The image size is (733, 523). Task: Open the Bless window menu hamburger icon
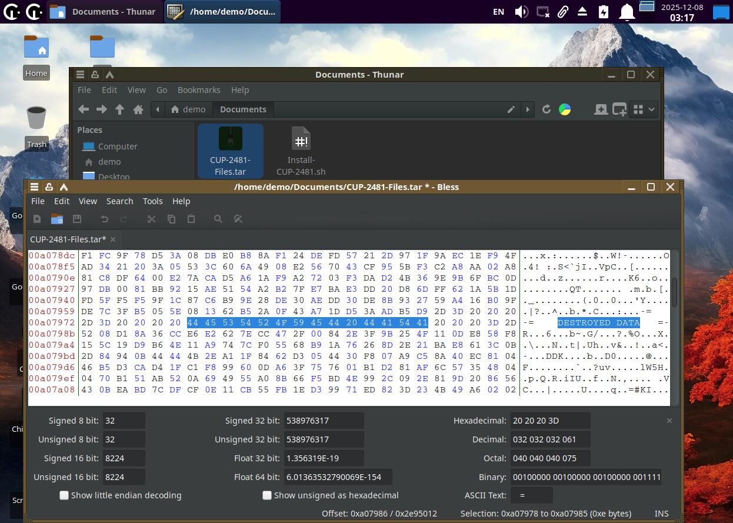click(x=35, y=187)
